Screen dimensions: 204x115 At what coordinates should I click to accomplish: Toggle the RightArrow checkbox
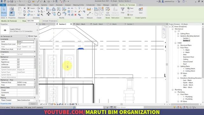pyautogui.click(x=18, y=62)
